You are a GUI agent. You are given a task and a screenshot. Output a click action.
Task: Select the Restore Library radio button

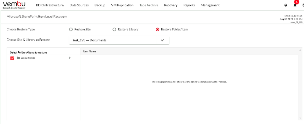(114, 29)
